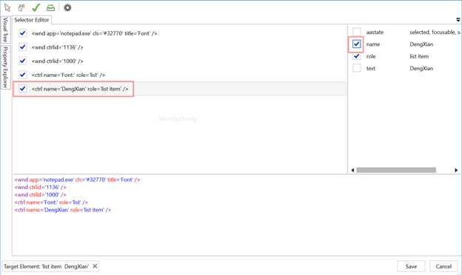Open the pane options arrow at top right
Viewport: 462px width, 275px height.
[458, 20]
